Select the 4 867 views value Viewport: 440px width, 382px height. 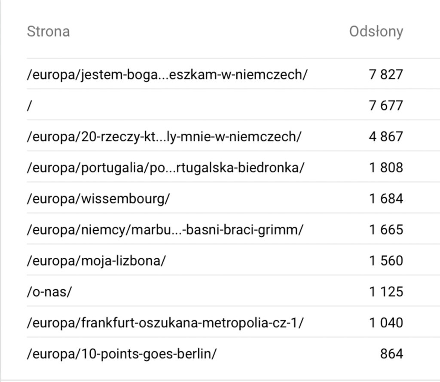(386, 137)
